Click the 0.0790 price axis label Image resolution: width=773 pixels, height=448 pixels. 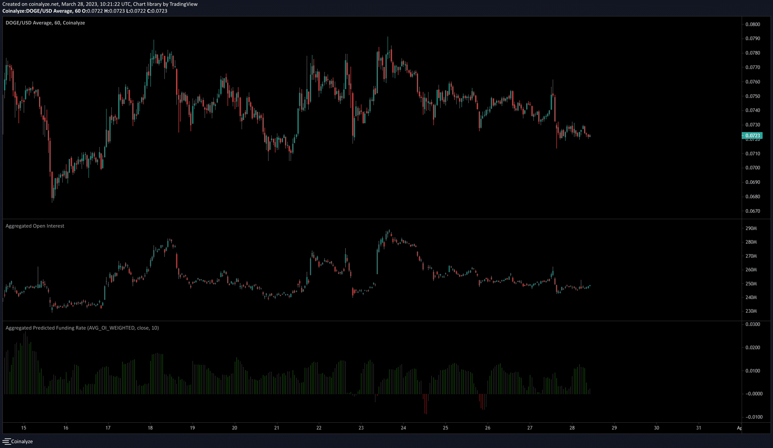coord(752,39)
